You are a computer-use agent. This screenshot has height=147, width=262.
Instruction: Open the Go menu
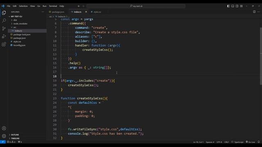pyautogui.click(x=38, y=6)
